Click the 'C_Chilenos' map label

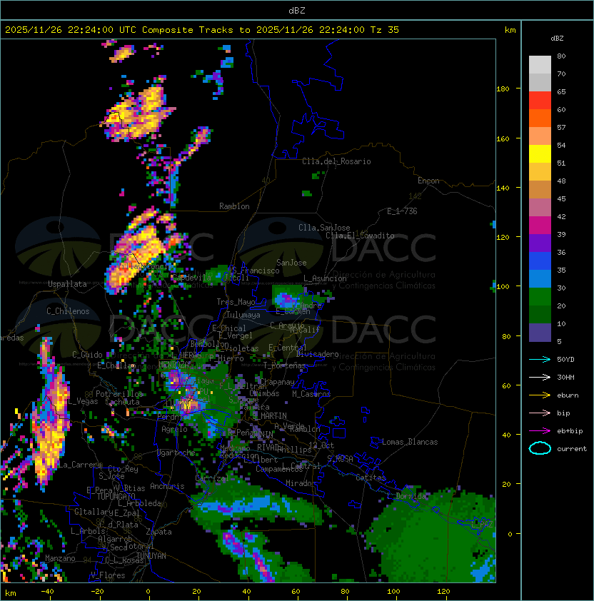tap(68, 311)
